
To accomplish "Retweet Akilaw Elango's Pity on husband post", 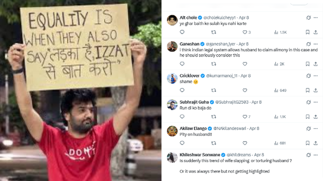I will pyautogui.click(x=214, y=143).
